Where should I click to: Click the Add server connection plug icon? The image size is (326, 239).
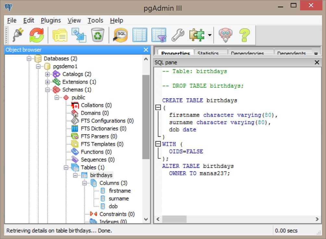pyautogui.click(x=18, y=35)
